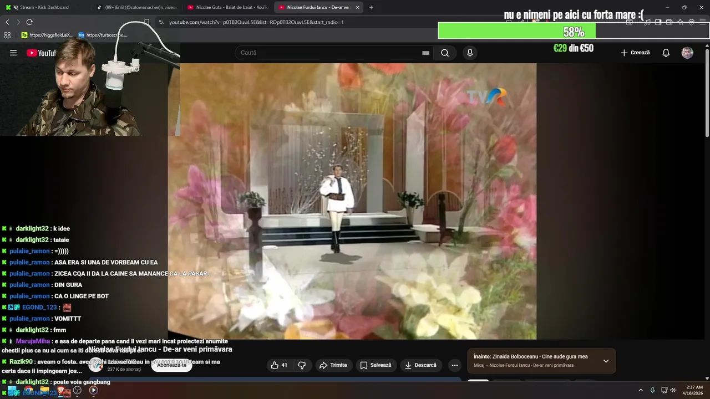Image resolution: width=710 pixels, height=399 pixels.
Task: Switch to Nicolae Guta - Baiat de baiat tab
Action: tap(227, 7)
